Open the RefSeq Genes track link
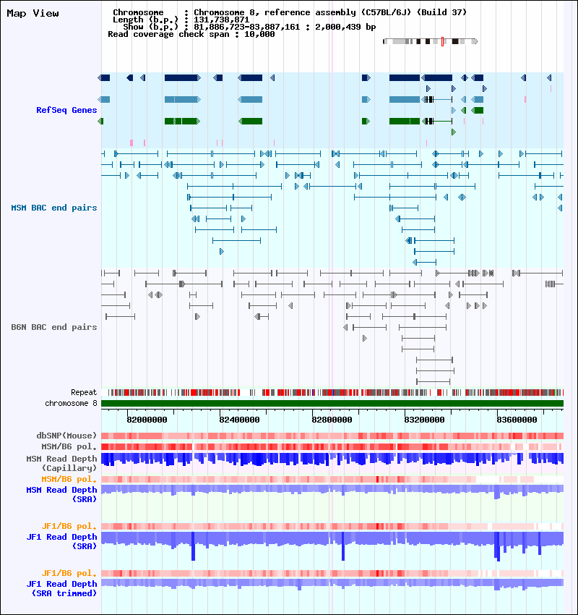 click(66, 110)
